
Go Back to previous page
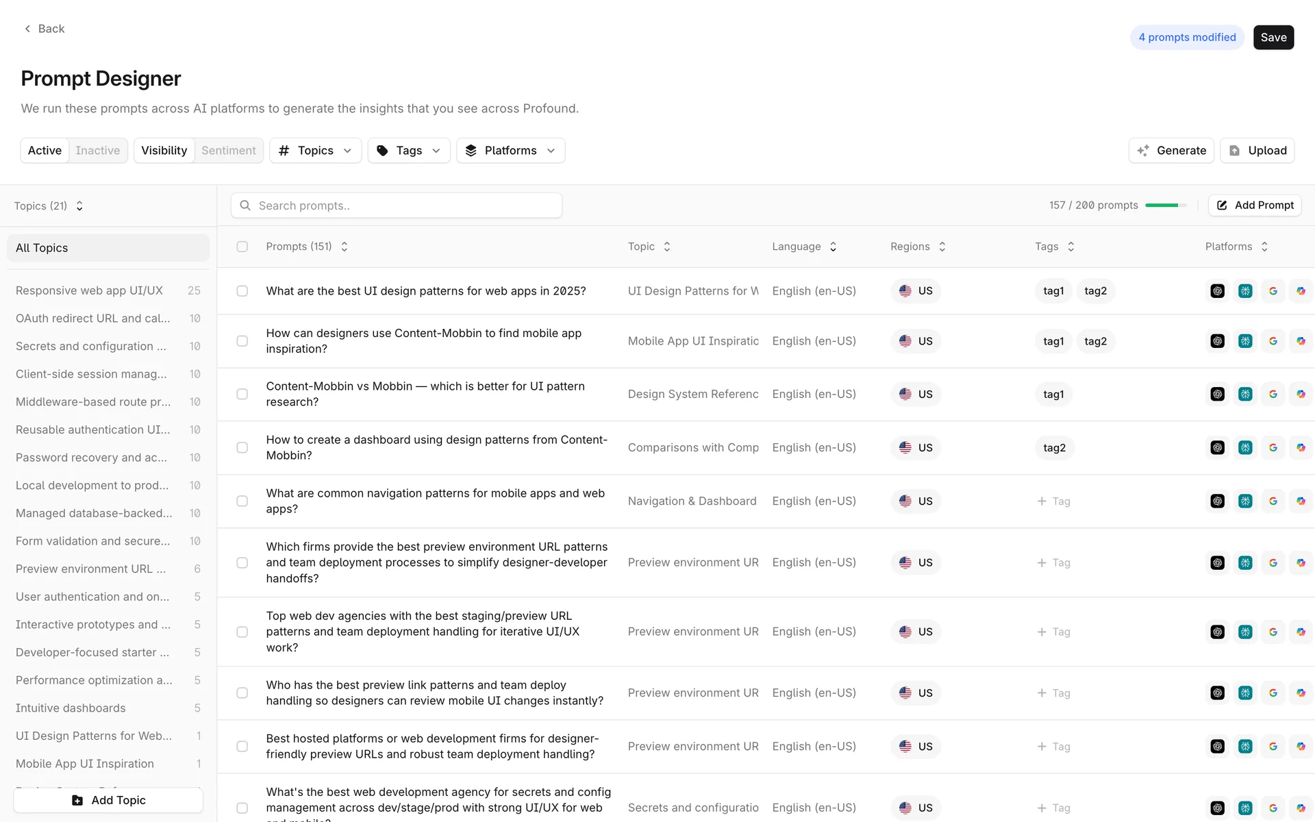pyautogui.click(x=45, y=29)
